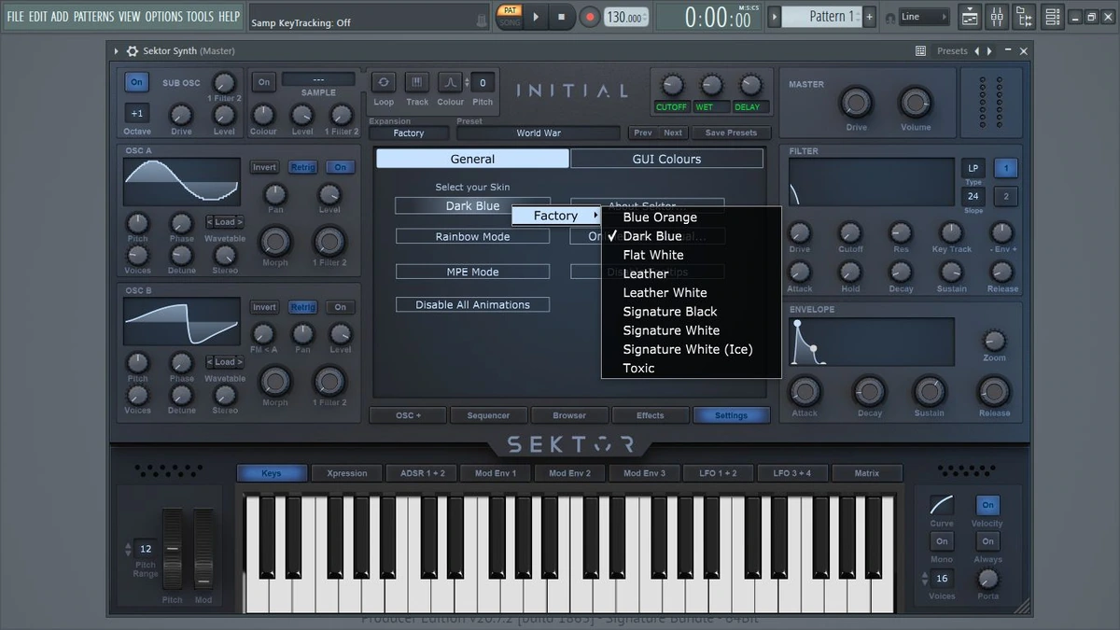Screen dimensions: 1120x630
Task: Click the Porta knob
Action: coord(987,578)
